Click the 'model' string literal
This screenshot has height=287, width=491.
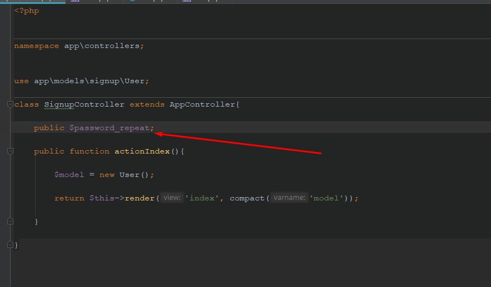pyautogui.click(x=326, y=198)
